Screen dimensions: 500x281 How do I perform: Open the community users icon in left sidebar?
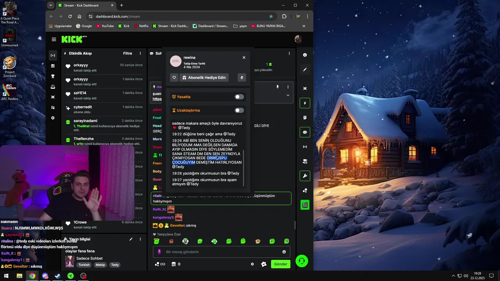coord(53,107)
